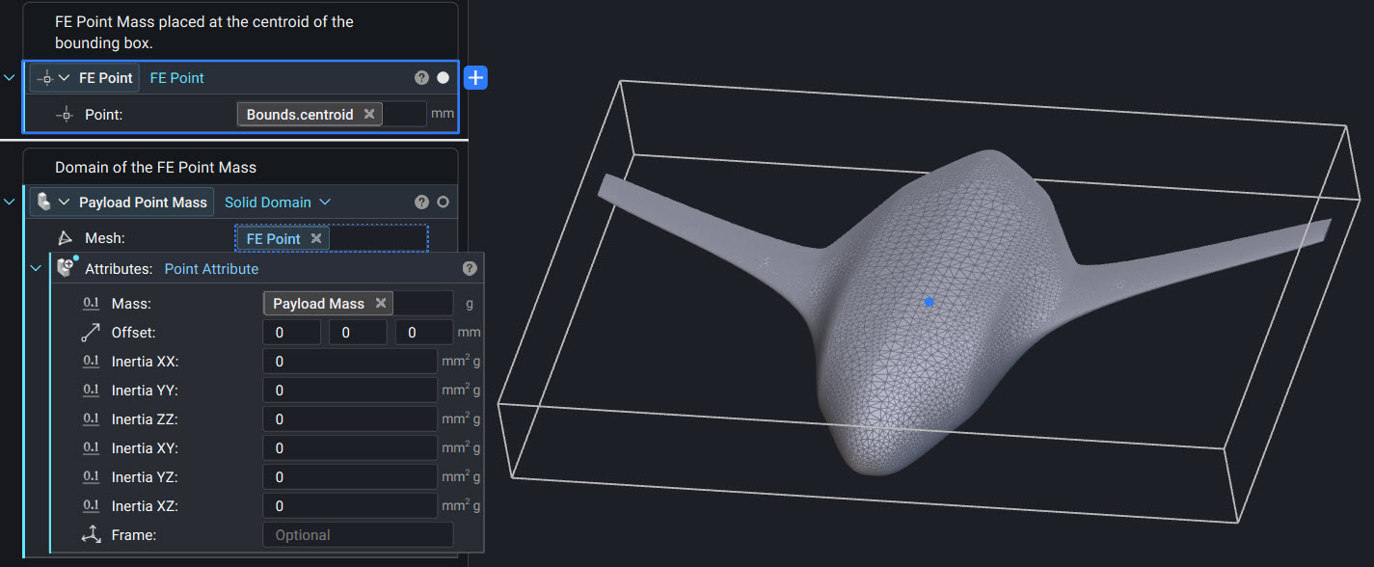Image resolution: width=1374 pixels, height=567 pixels.
Task: Toggle visibility dot on FE Point block
Action: pyautogui.click(x=443, y=78)
